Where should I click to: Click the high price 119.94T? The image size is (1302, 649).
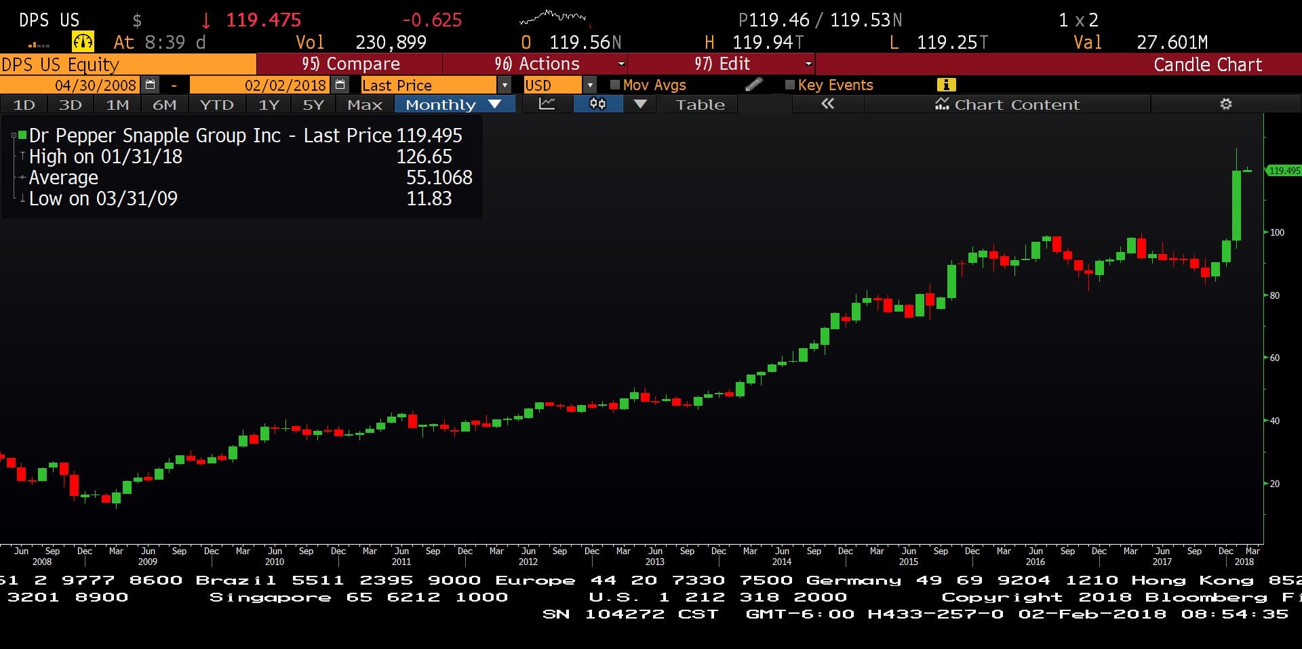[x=768, y=43]
